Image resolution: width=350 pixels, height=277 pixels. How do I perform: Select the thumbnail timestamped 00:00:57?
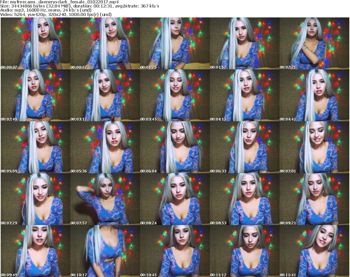105,43
